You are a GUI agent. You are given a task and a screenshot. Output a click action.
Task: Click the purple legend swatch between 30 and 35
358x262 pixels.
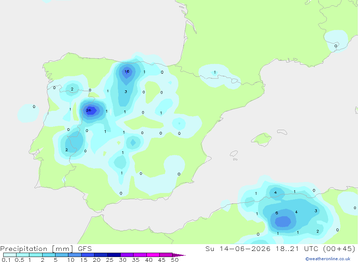click(127, 255)
